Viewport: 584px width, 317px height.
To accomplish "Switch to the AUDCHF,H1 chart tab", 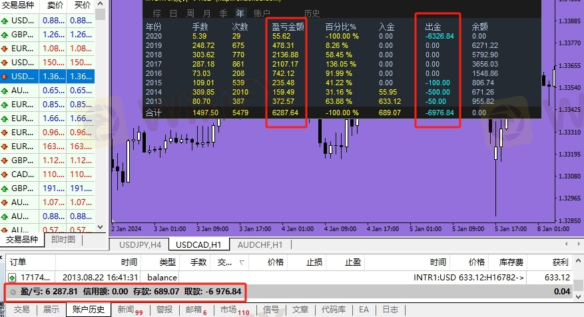I will [x=260, y=245].
